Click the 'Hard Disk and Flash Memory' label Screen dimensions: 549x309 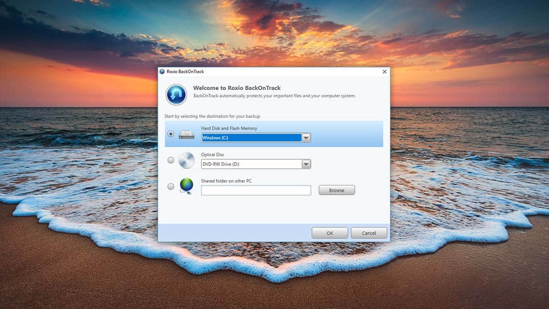[x=229, y=128]
